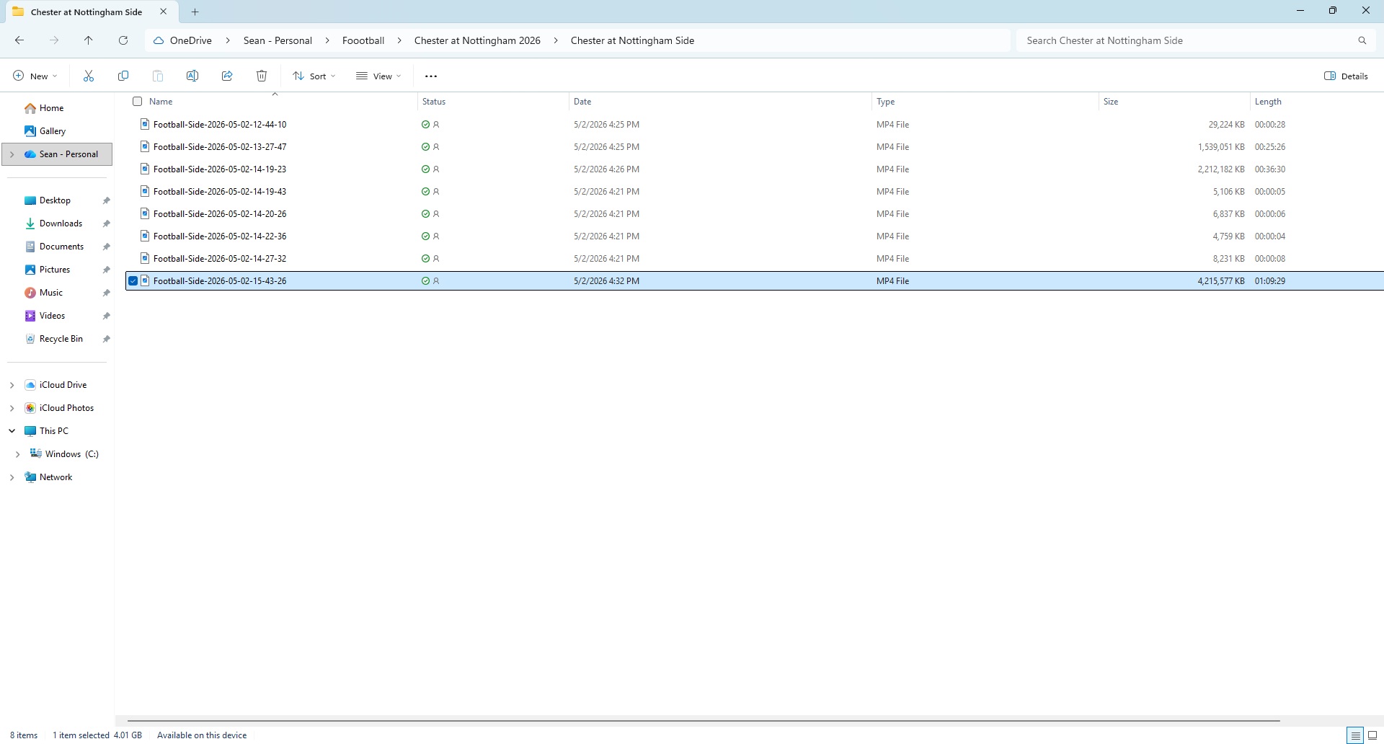The image size is (1384, 744).
Task: Select Sean - Personal in navigation pane
Action: [57, 154]
